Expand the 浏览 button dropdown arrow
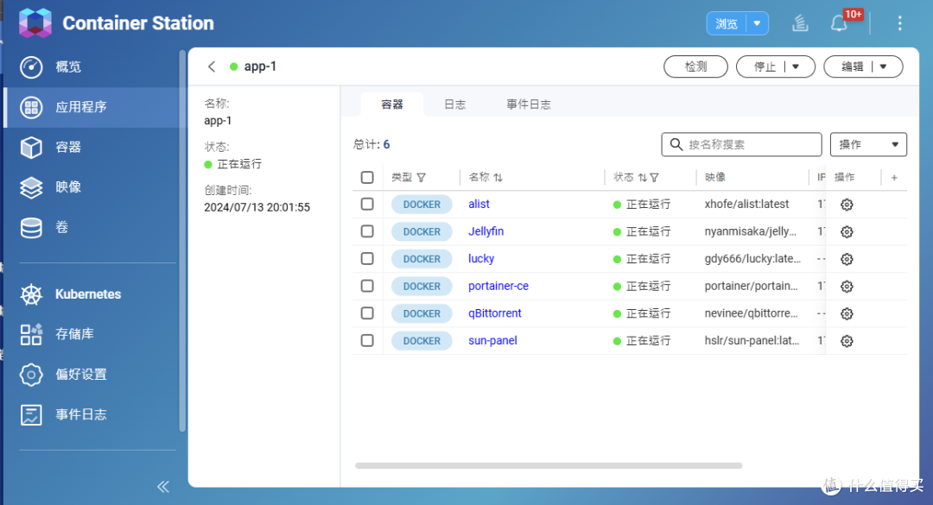The image size is (933, 505). [757, 24]
